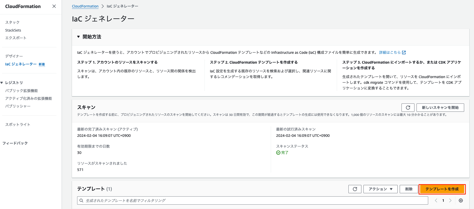Open スタック in the sidebar
The image size is (474, 209).
pos(12,23)
